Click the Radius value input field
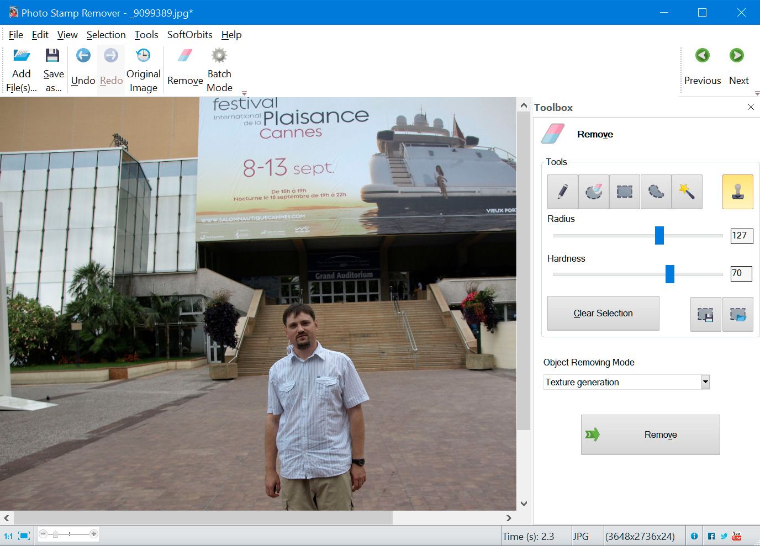Viewport: 760px width, 546px height. (x=741, y=236)
